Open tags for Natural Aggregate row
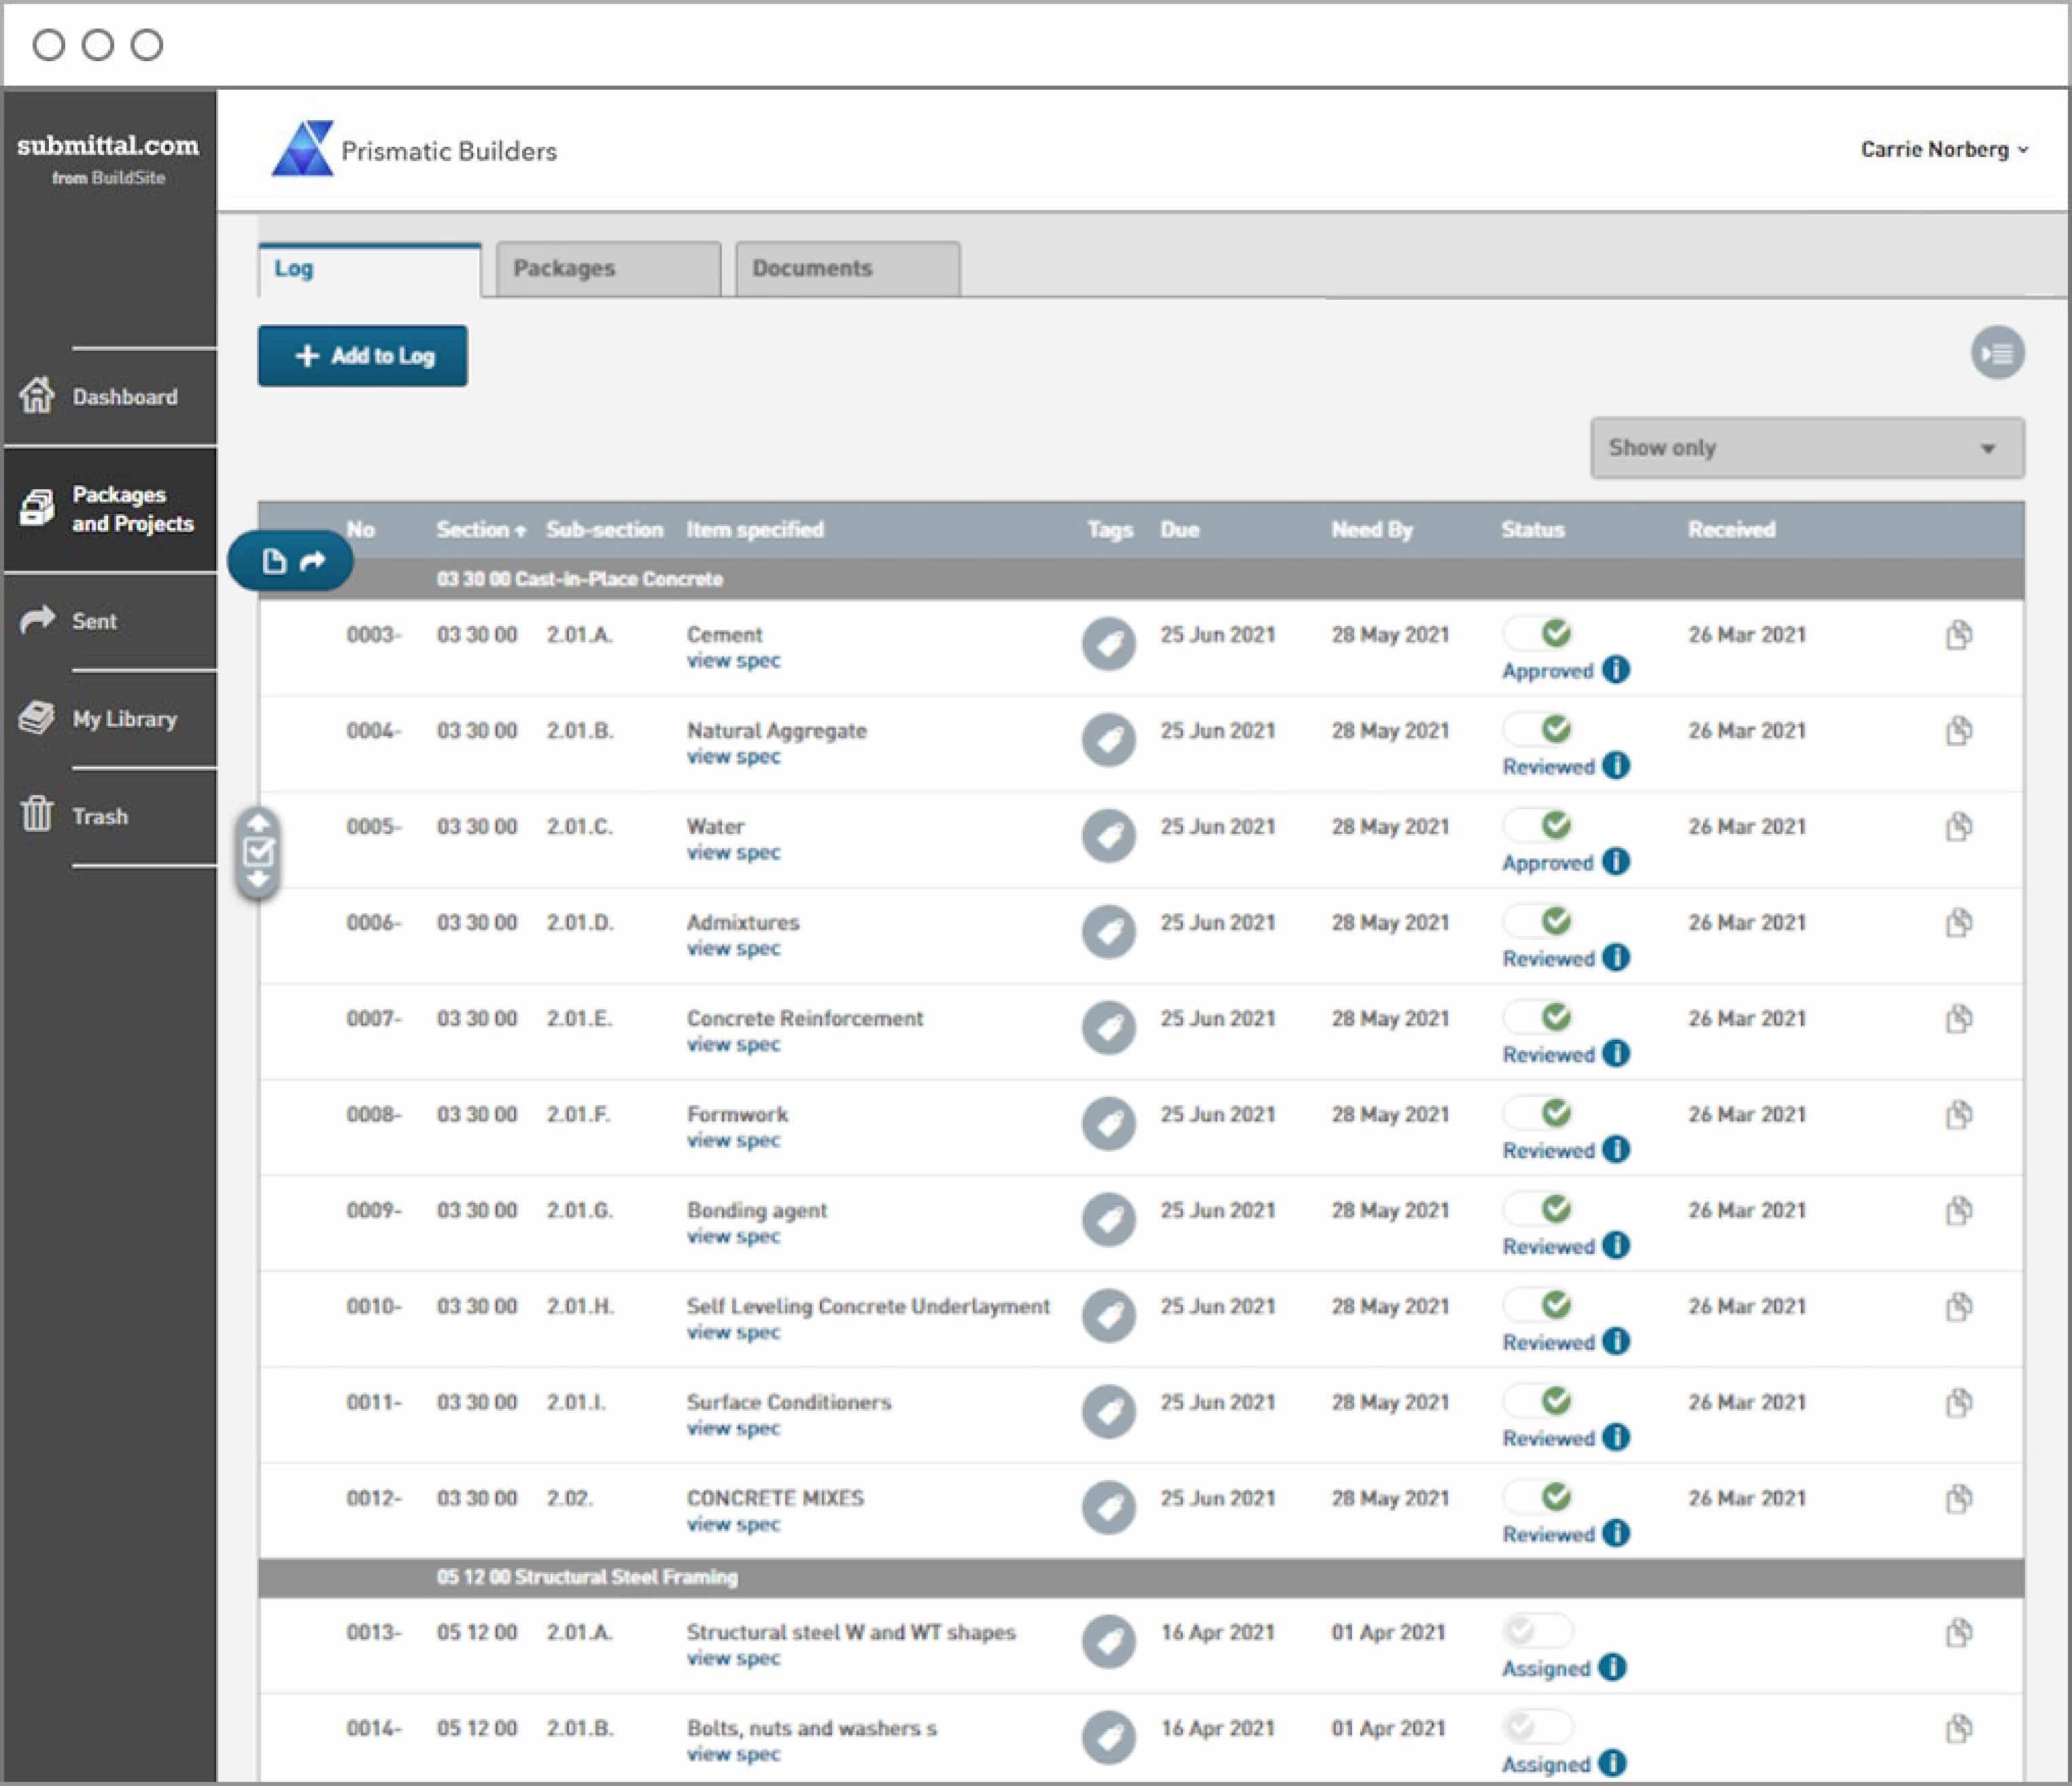The image size is (2072, 1786). [1108, 739]
